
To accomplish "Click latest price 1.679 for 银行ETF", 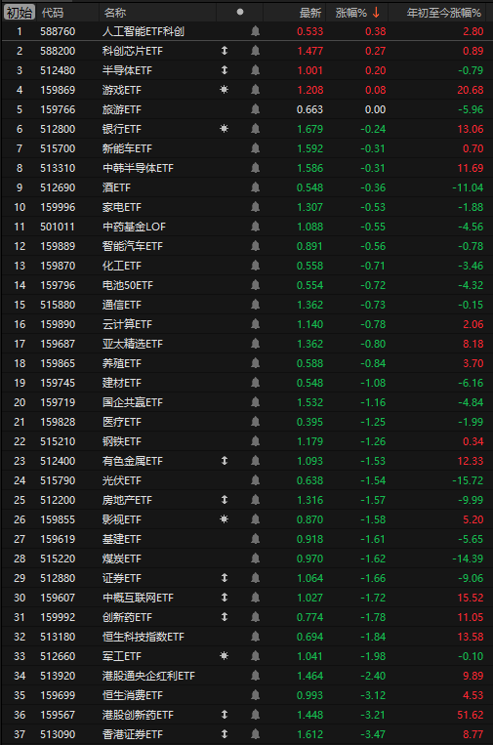I will [x=309, y=129].
